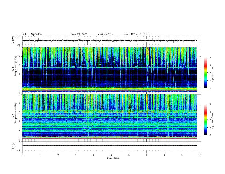This screenshot has height=174, width=225.
Task: Click the ch.1 colorbar "log(PSD)(V²/Hz)" label
Action: [x=213, y=74]
